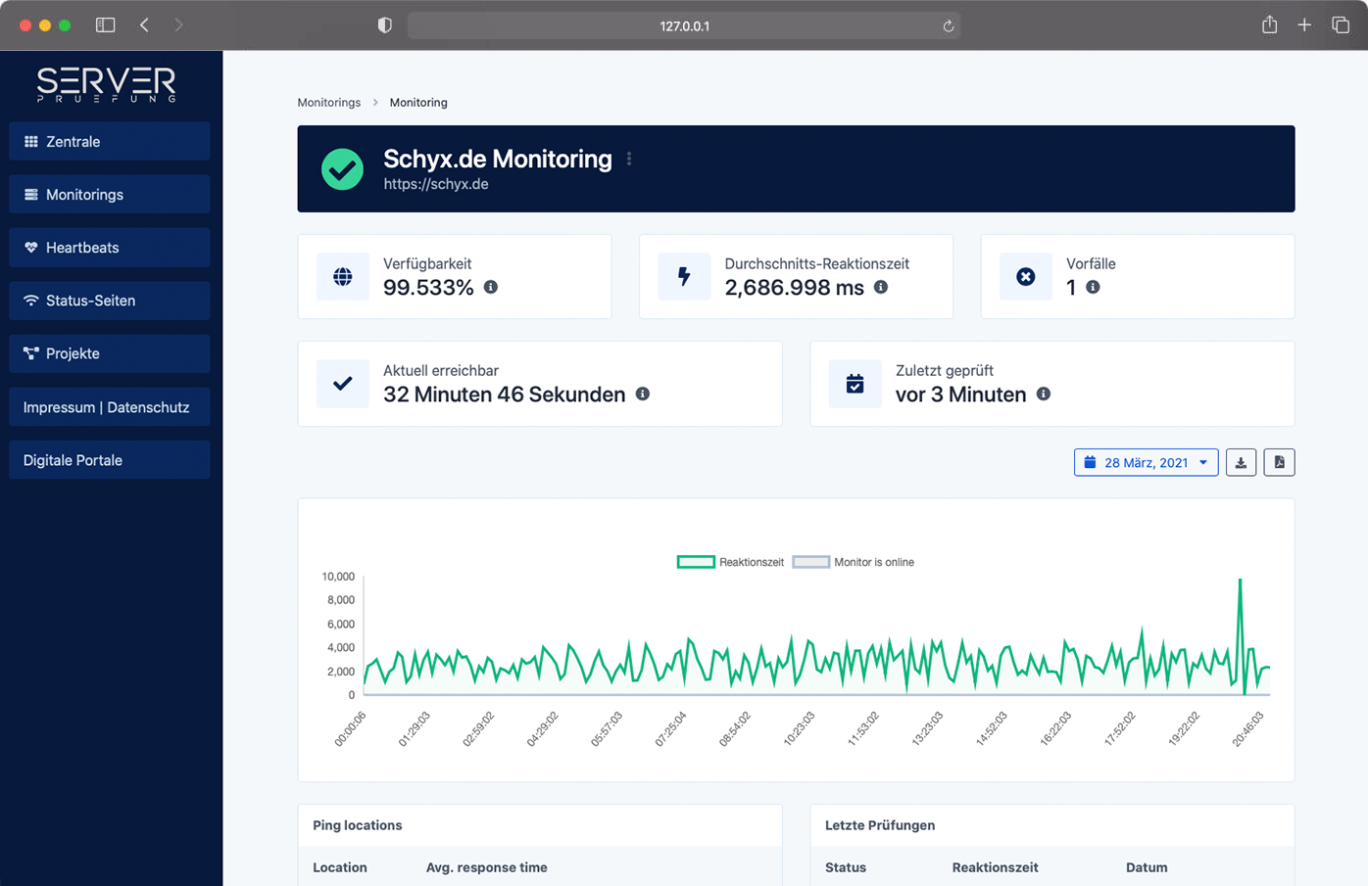Click Monitorings breadcrumb link

coord(329,103)
